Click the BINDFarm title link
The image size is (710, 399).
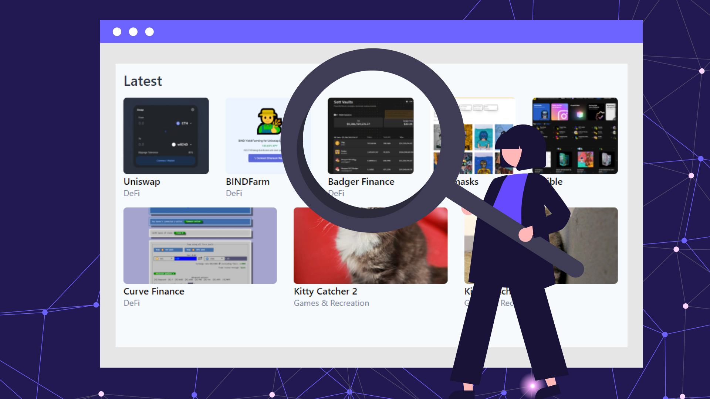(248, 182)
